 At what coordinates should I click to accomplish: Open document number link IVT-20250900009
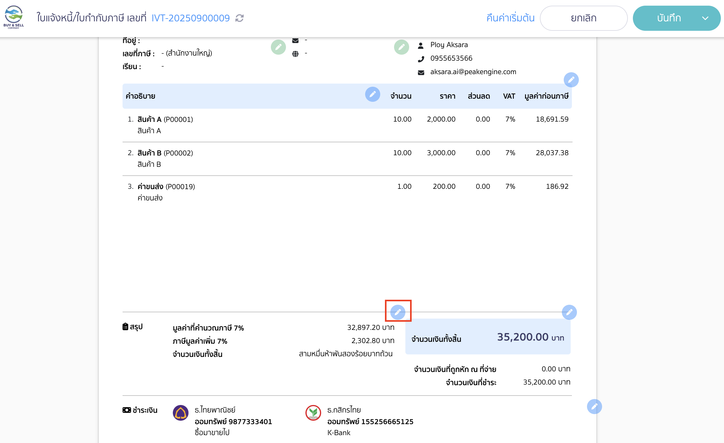pos(191,18)
